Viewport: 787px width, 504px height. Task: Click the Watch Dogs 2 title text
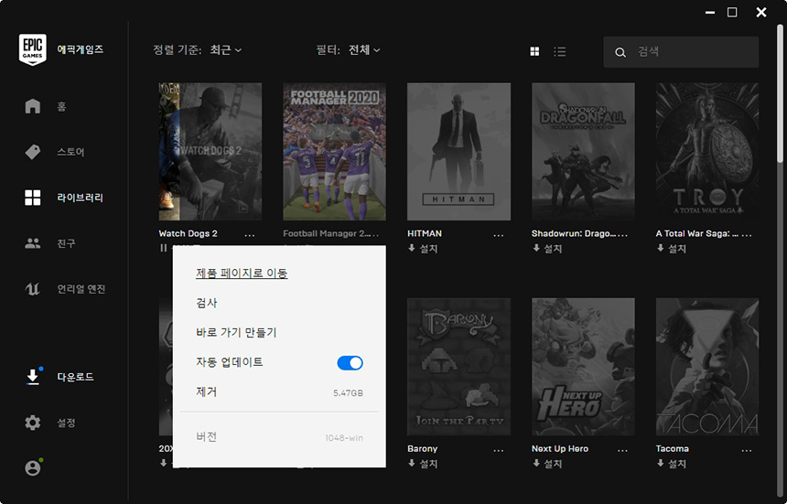[189, 233]
